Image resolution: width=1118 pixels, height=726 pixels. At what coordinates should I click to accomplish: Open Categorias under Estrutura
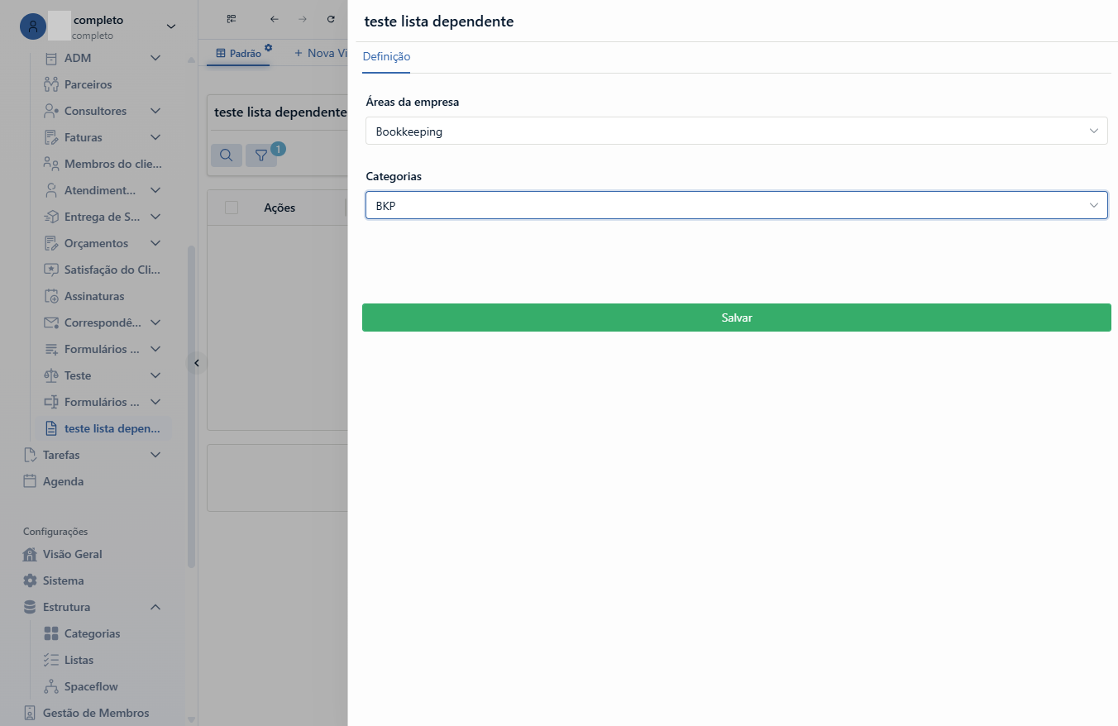pyautogui.click(x=92, y=633)
